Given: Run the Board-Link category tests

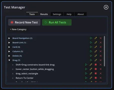Looking at the screenshot, I should [x=91, y=42].
